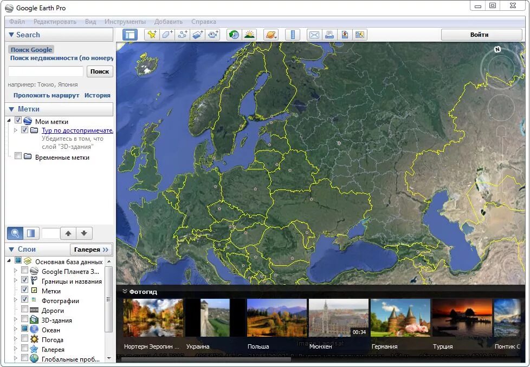Open the Мюнхен photo thumbnail
This screenshot has height=367, width=530.
pos(338,318)
